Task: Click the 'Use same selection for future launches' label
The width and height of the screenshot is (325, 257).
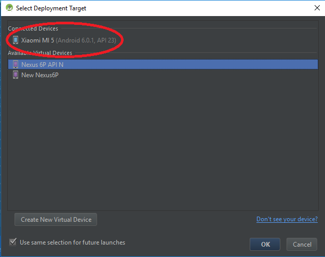Action: click(72, 242)
